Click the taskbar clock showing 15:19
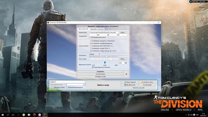208x117 pixels. [x=203, y=115]
